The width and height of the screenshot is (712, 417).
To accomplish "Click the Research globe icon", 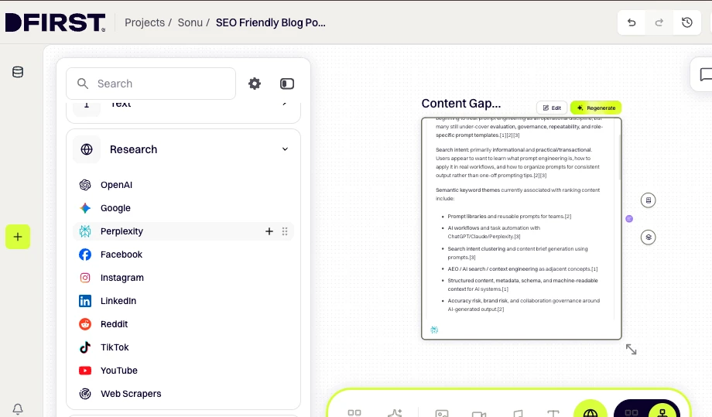I will (x=87, y=149).
